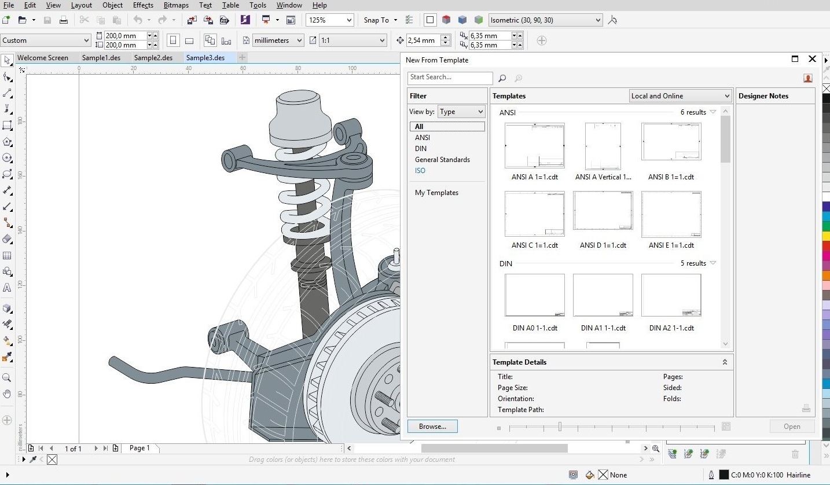
Task: Select the DIN filter category
Action: coord(421,149)
